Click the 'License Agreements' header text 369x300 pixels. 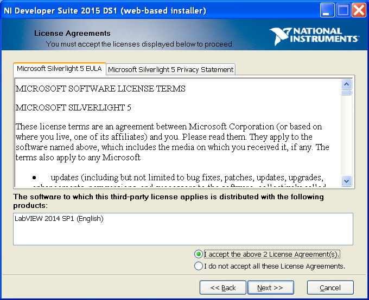(72, 33)
